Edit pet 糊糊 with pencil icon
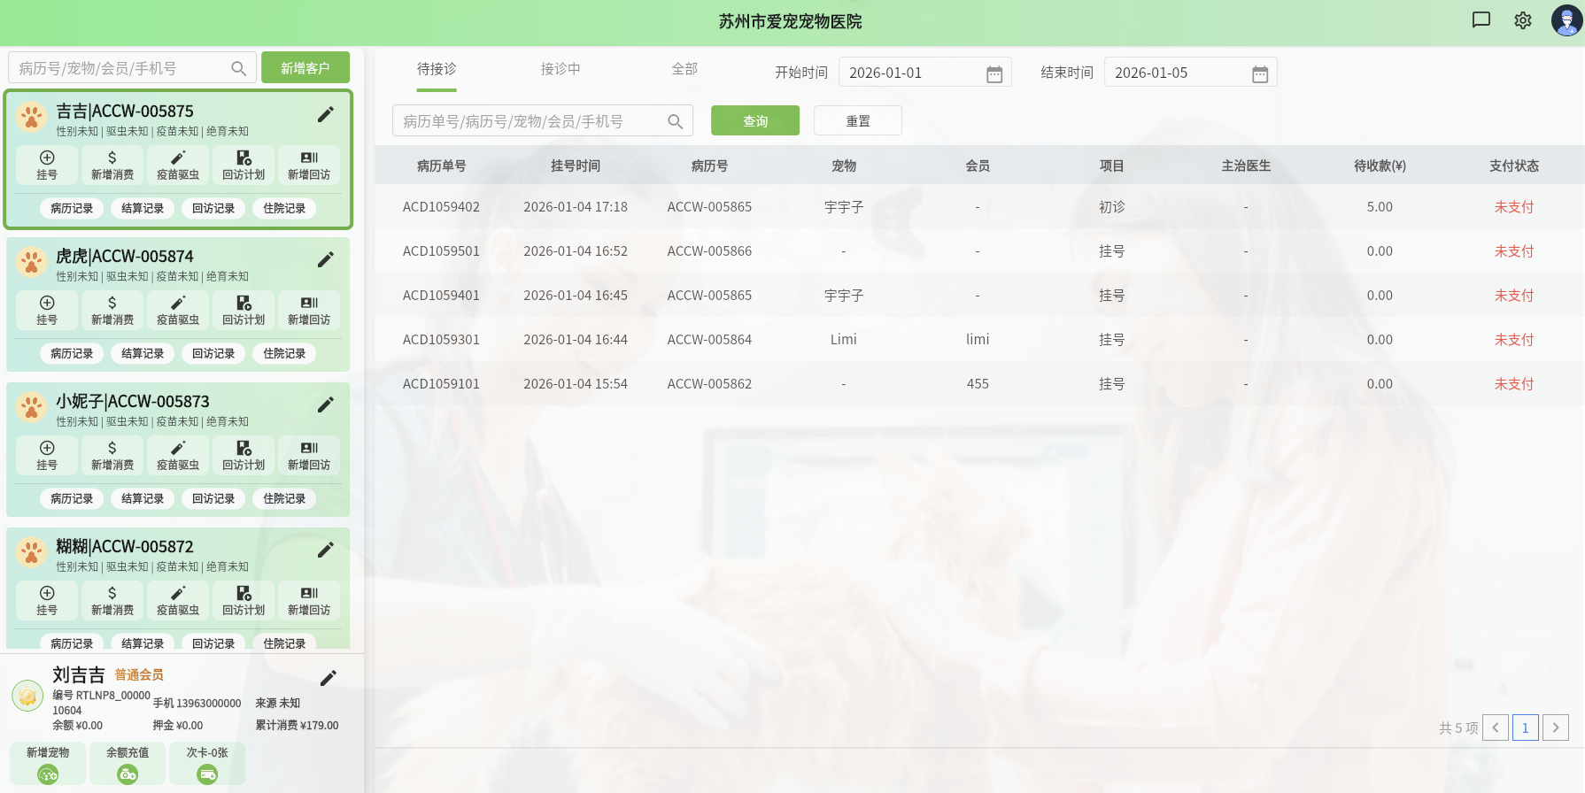Screen dimensions: 1585x793 coord(326,550)
